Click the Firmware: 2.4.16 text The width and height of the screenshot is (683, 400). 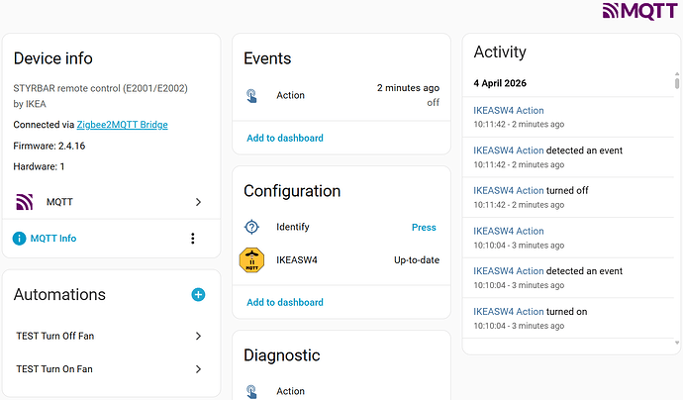coord(49,146)
